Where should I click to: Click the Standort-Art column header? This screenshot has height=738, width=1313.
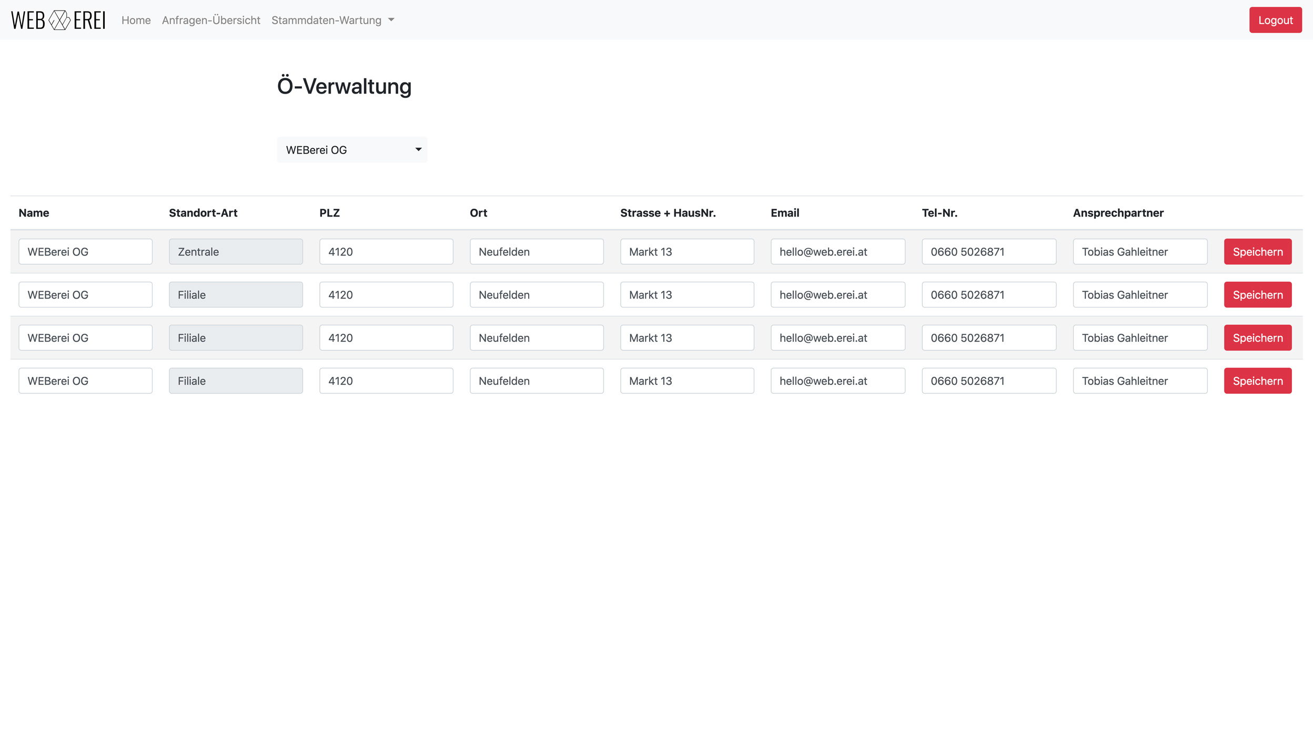[x=203, y=213]
